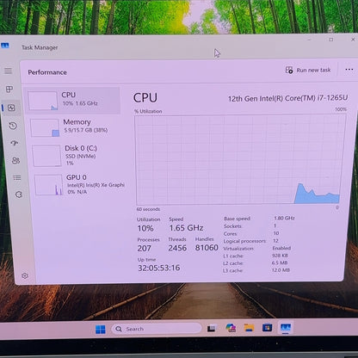Select GPU 0 performance item

tap(79, 184)
